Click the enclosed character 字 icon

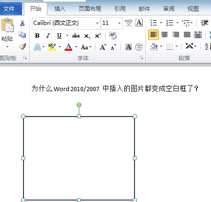pos(139,47)
